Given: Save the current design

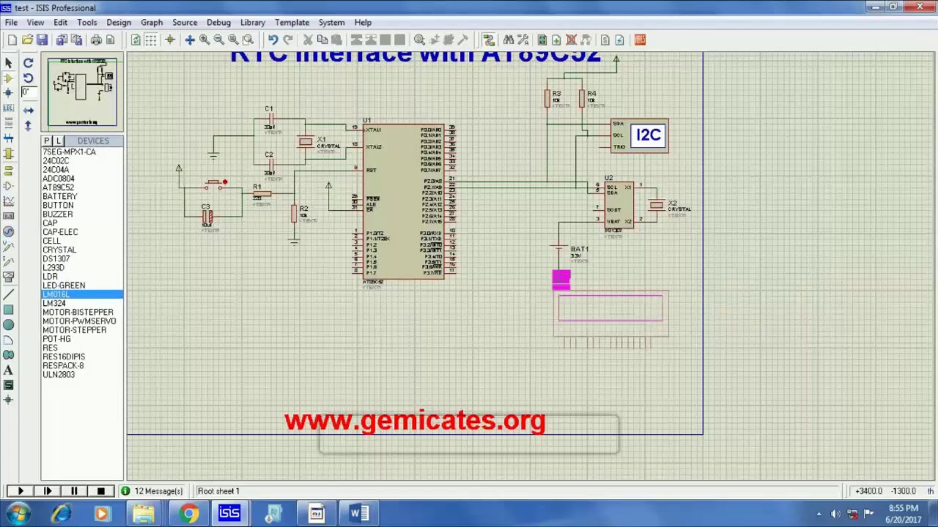Looking at the screenshot, I should [42, 40].
